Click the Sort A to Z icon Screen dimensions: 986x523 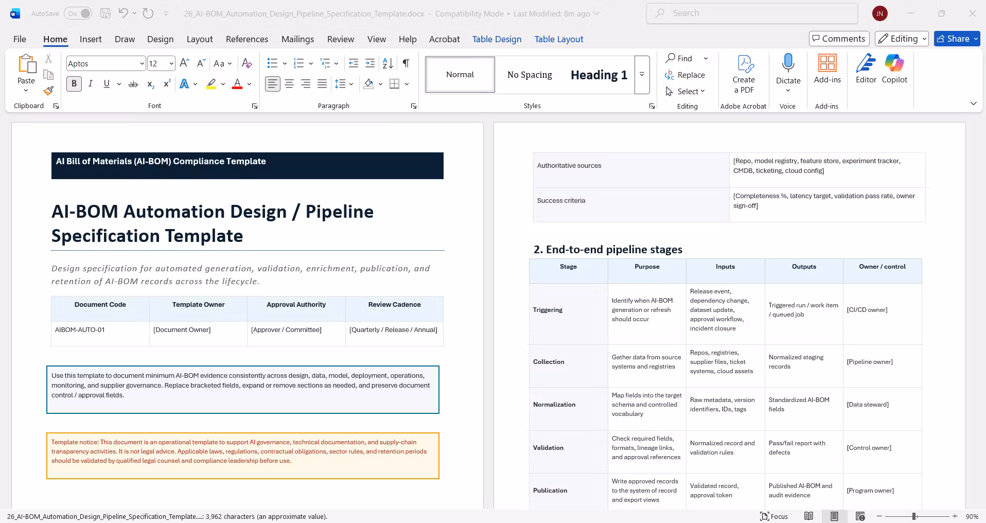click(388, 63)
